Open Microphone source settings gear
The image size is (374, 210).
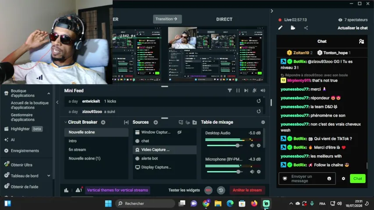[x=259, y=171]
